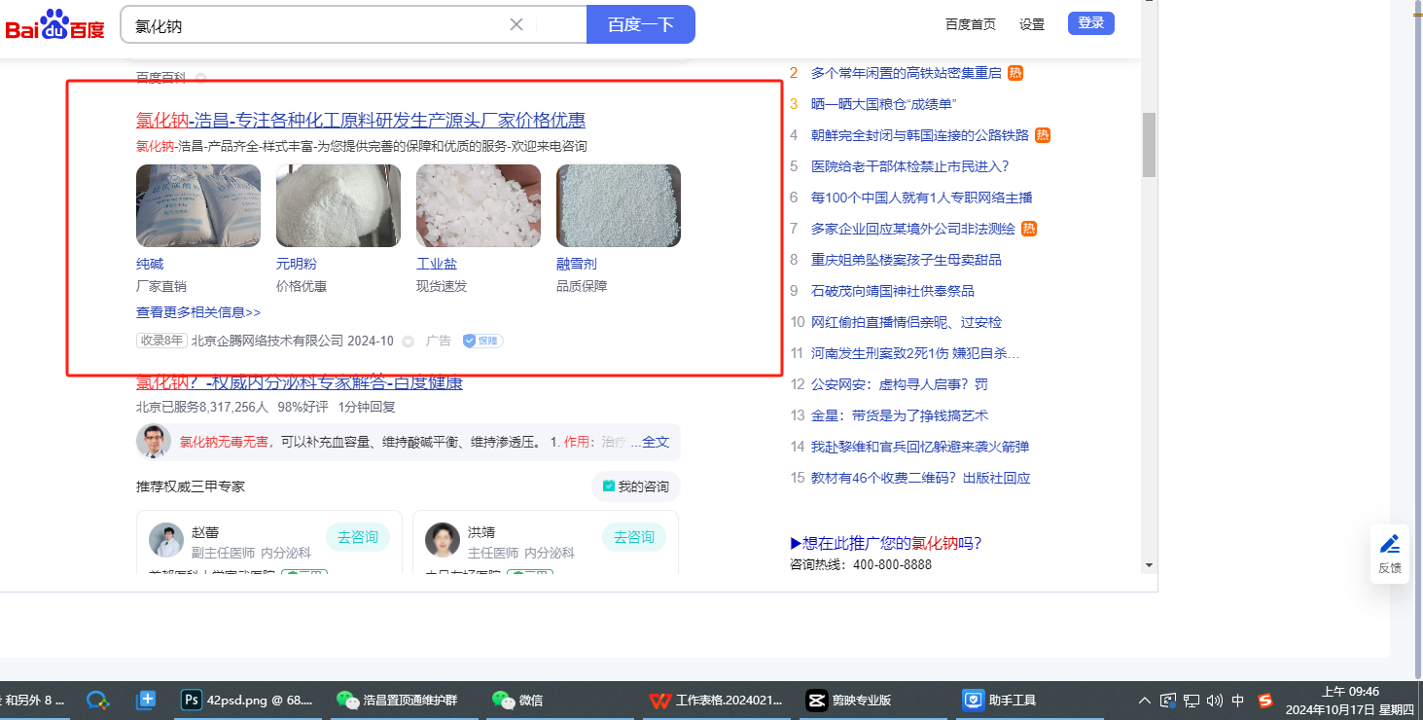Screen dimensions: 1423x720
Task: Open the 纯碱 product link
Action: coord(150,264)
